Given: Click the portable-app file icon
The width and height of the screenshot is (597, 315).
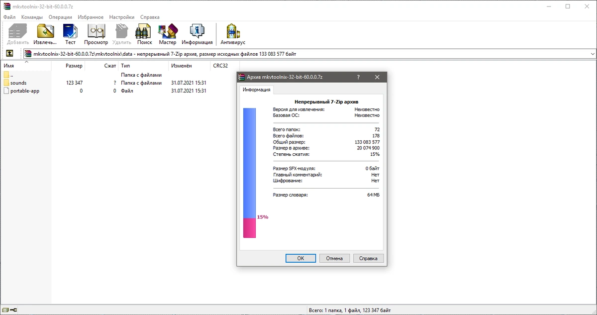Looking at the screenshot, I should (6, 91).
